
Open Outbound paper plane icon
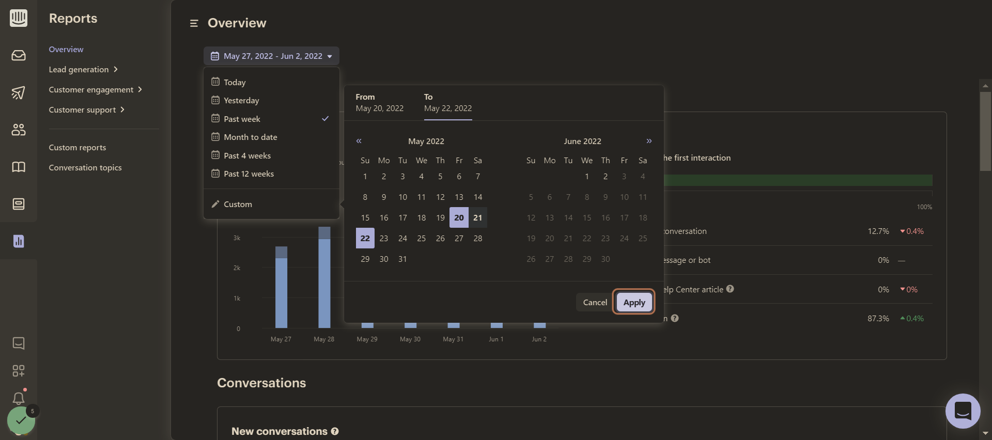point(19,92)
